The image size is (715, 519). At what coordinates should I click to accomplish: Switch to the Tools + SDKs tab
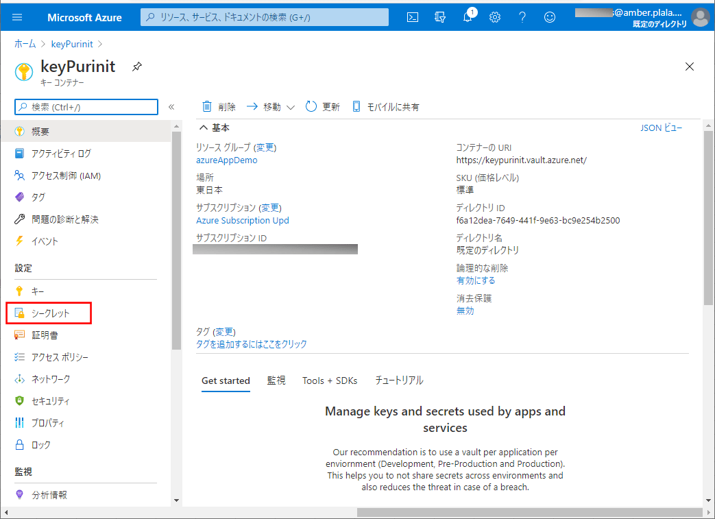pyautogui.click(x=330, y=381)
